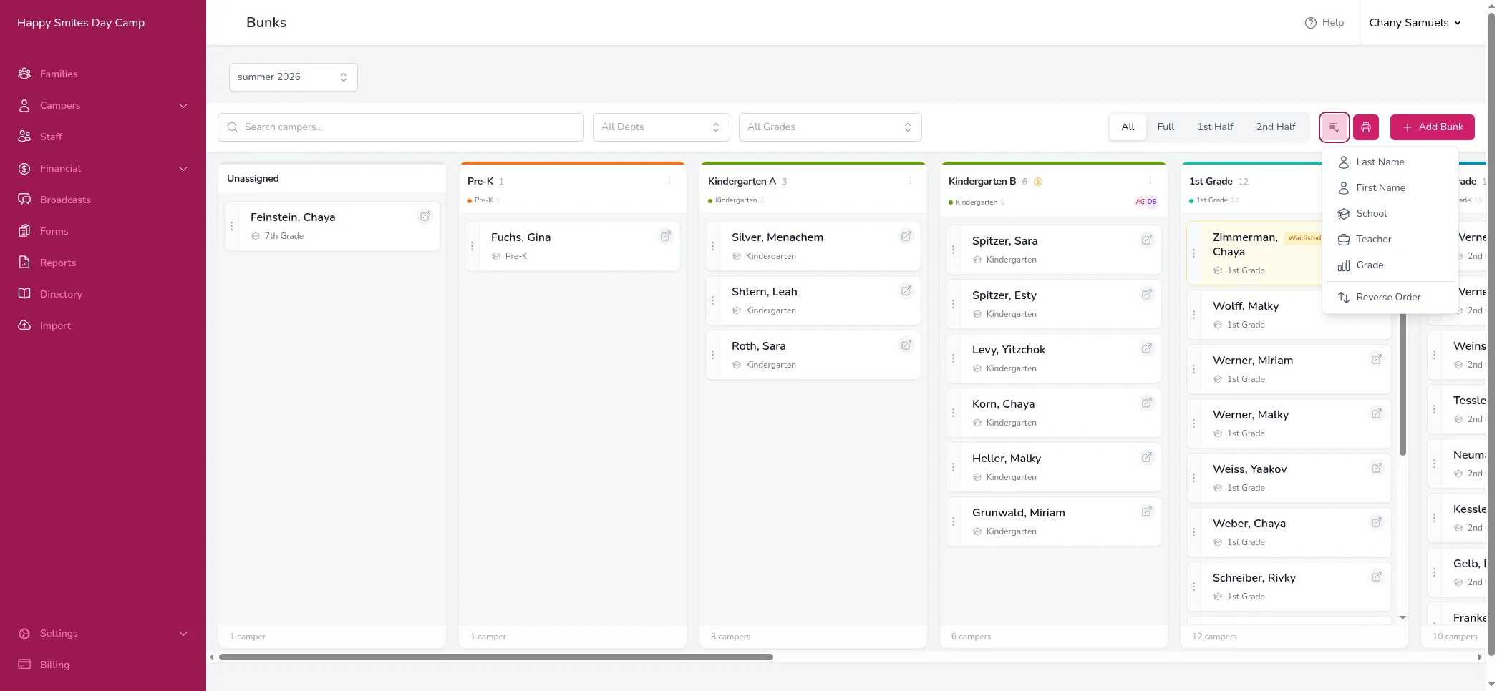Screen dimensions: 1497x691
Task: Click the print bunks icon button
Action: pos(1366,127)
